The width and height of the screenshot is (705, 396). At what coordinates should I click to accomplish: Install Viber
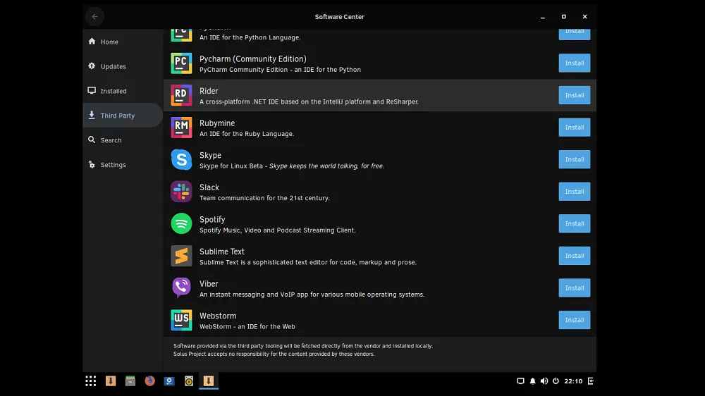tap(574, 288)
